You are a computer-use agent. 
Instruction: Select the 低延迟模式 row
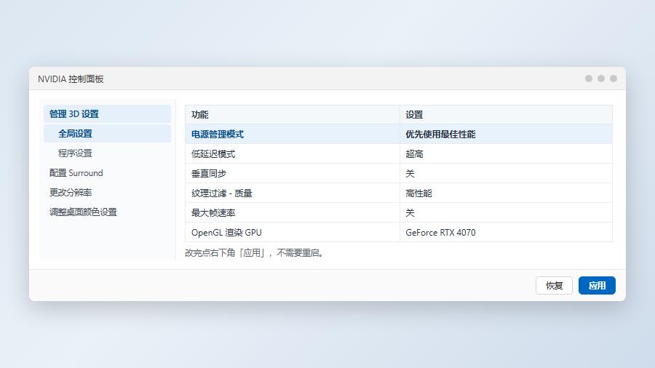(x=399, y=153)
